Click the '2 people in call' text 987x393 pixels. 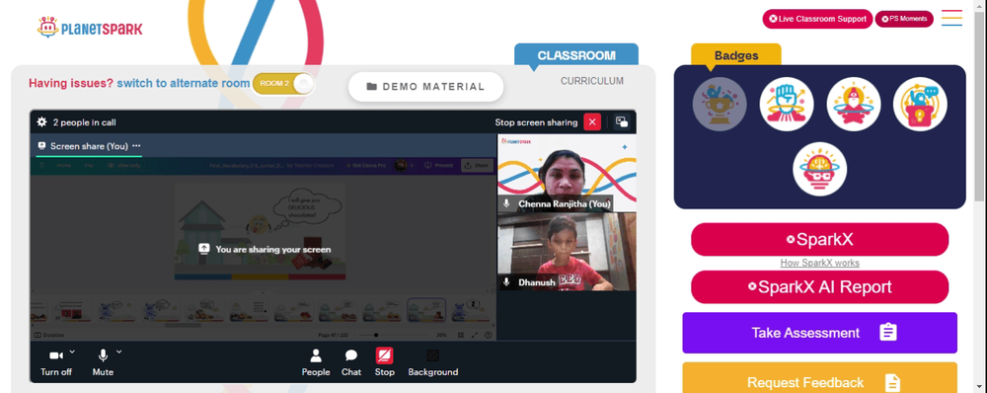[x=84, y=122]
